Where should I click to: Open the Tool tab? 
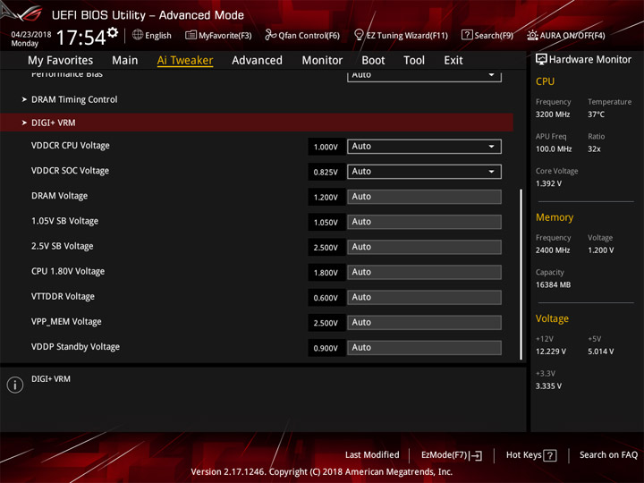coord(414,61)
